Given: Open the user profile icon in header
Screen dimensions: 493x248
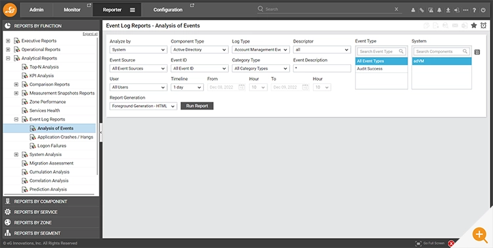Looking at the screenshot, I should point(413,10).
